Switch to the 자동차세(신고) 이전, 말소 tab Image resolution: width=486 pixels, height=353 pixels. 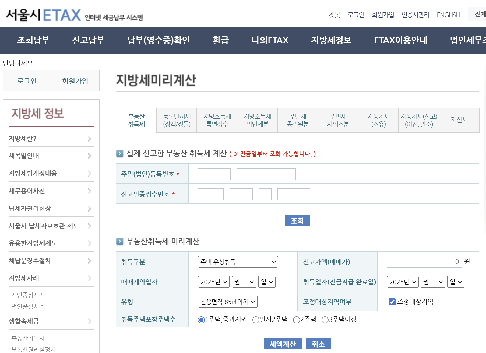coord(419,120)
